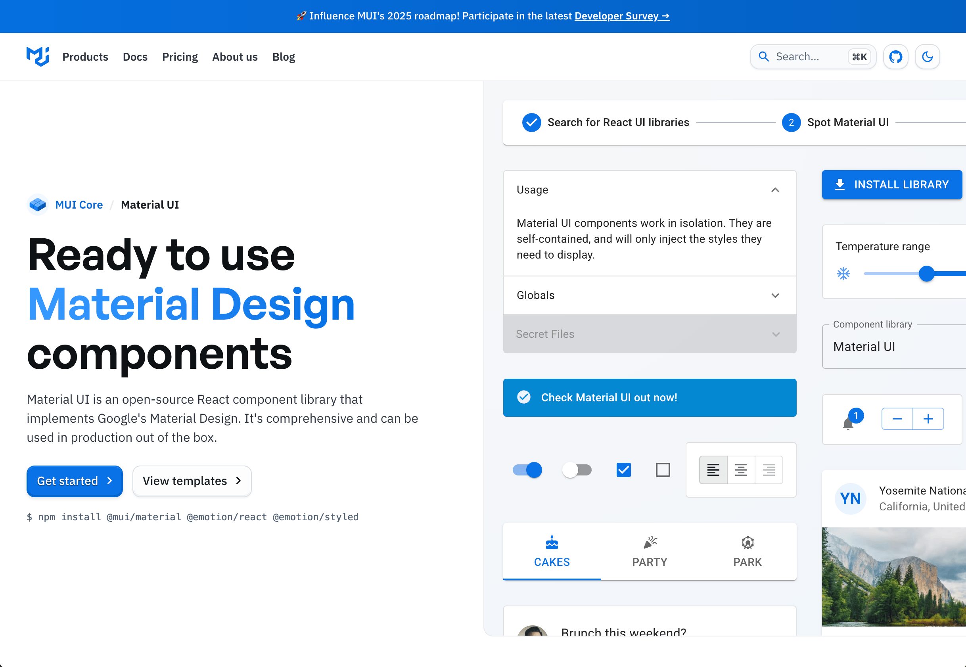This screenshot has height=667, width=966.
Task: Select left text alignment
Action: pyautogui.click(x=713, y=470)
